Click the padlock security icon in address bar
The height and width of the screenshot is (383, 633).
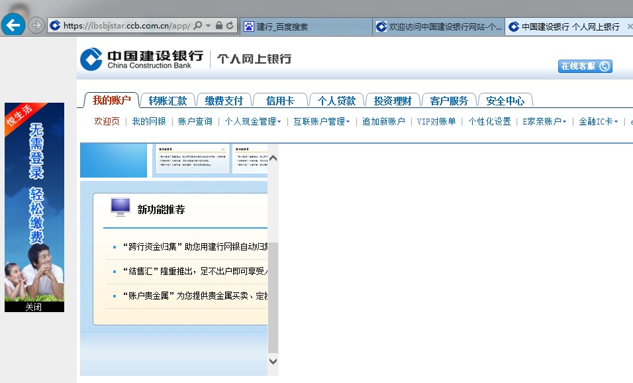pyautogui.click(x=219, y=25)
